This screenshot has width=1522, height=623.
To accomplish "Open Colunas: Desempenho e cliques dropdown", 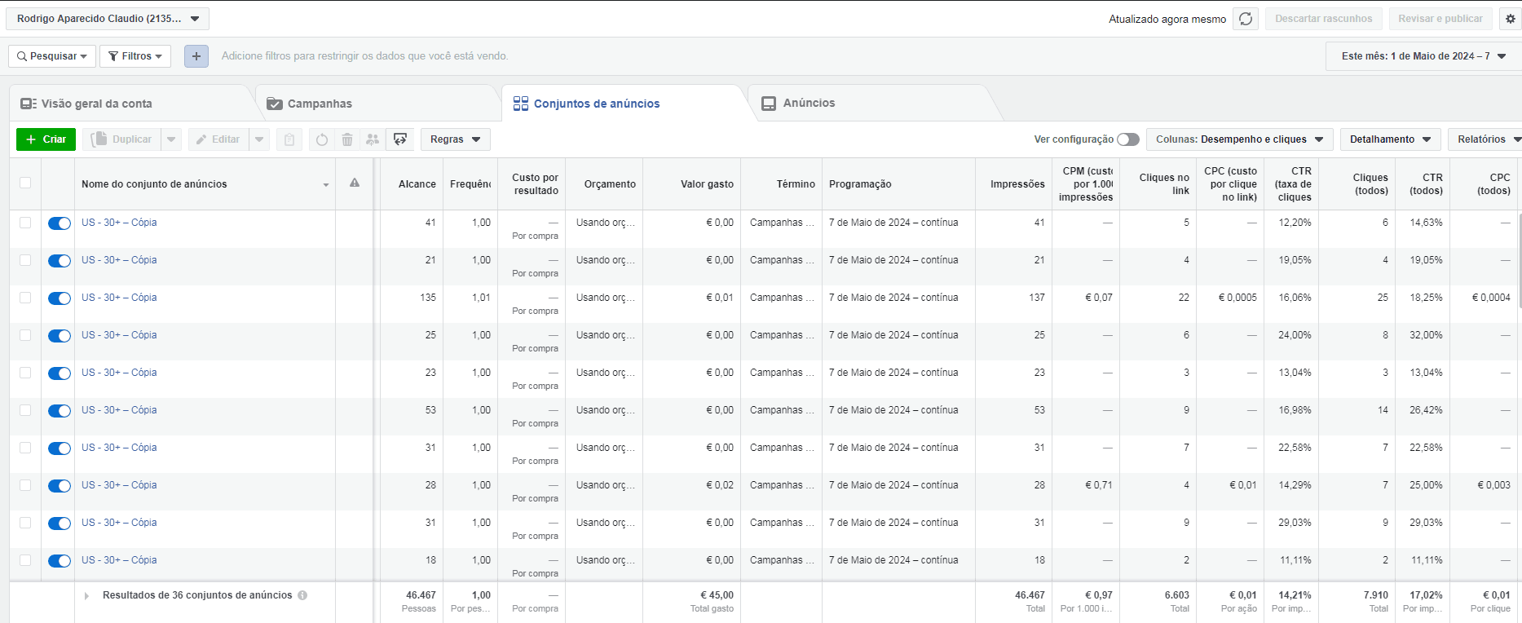I will pyautogui.click(x=1240, y=139).
